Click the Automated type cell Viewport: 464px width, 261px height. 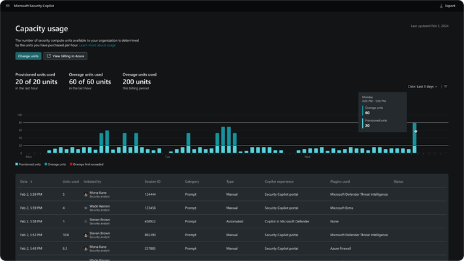(x=235, y=221)
